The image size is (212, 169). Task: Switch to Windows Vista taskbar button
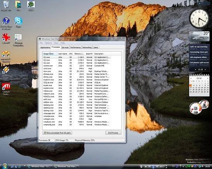pyautogui.click(x=40, y=167)
